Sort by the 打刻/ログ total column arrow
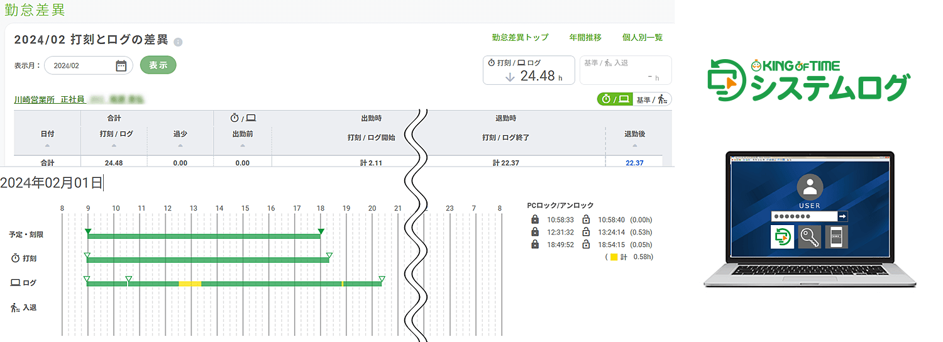The image size is (943, 342). 114,146
